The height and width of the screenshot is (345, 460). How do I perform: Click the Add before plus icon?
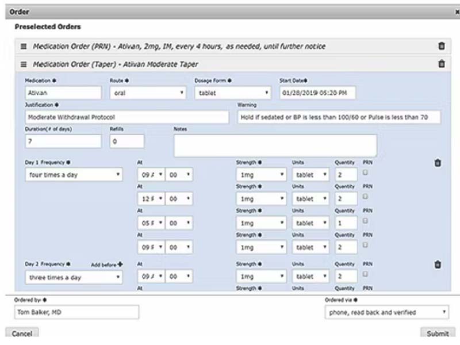(x=120, y=264)
